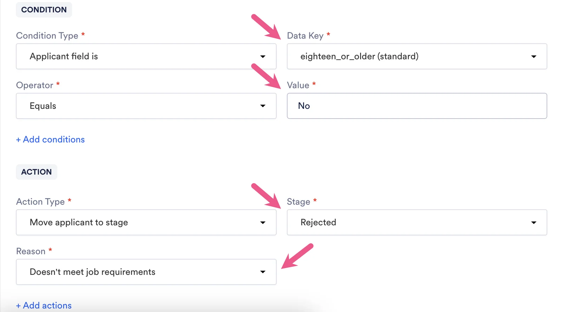This screenshot has width=562, height=312.
Task: Click the + Add conditions link
Action: (50, 140)
